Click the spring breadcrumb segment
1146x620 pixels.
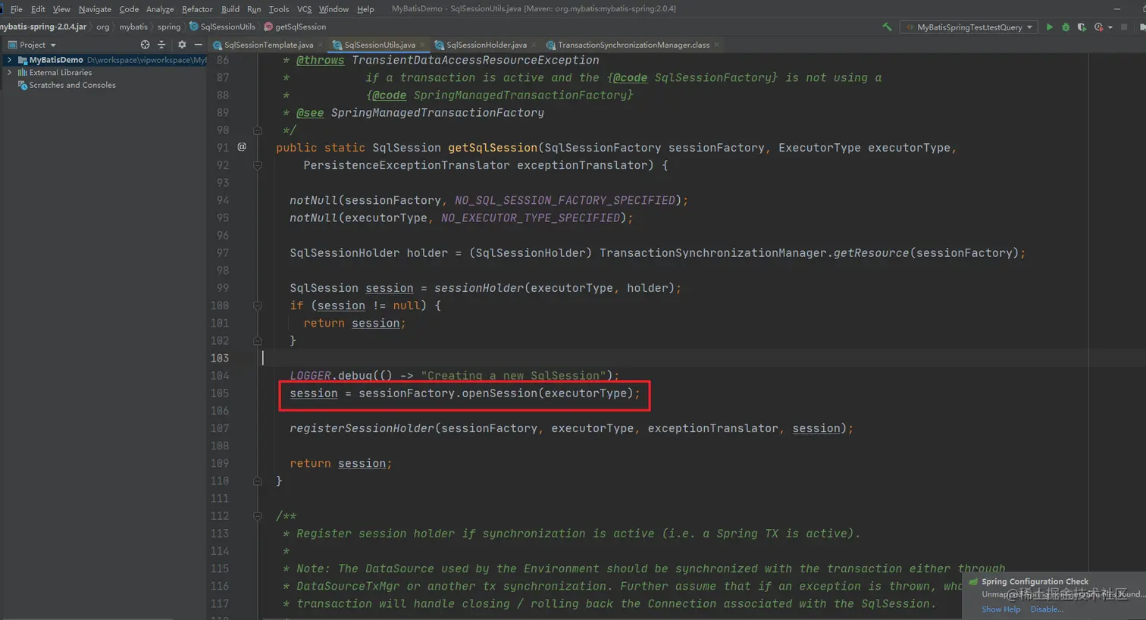click(x=169, y=27)
